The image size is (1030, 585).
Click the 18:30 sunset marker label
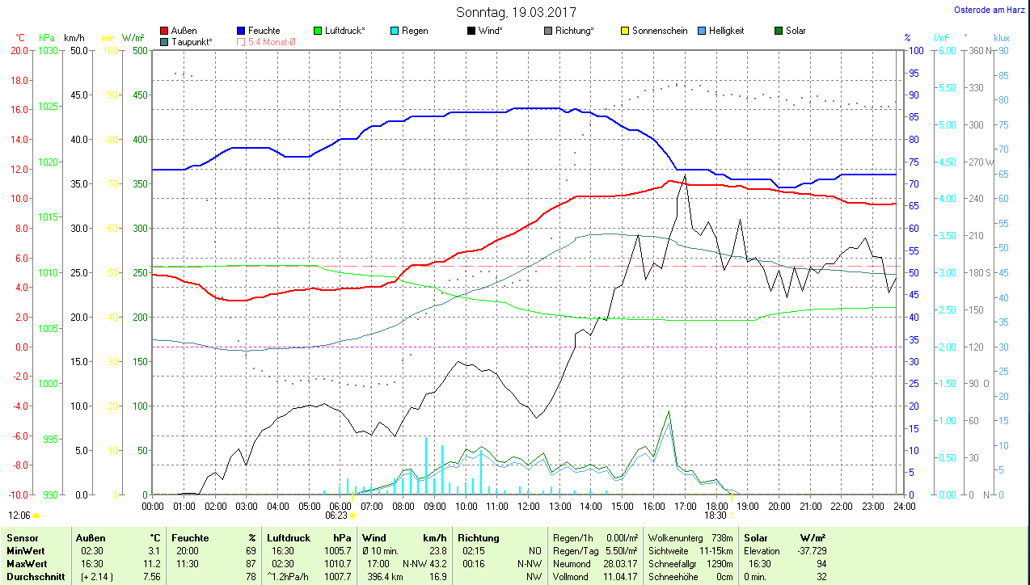715,515
